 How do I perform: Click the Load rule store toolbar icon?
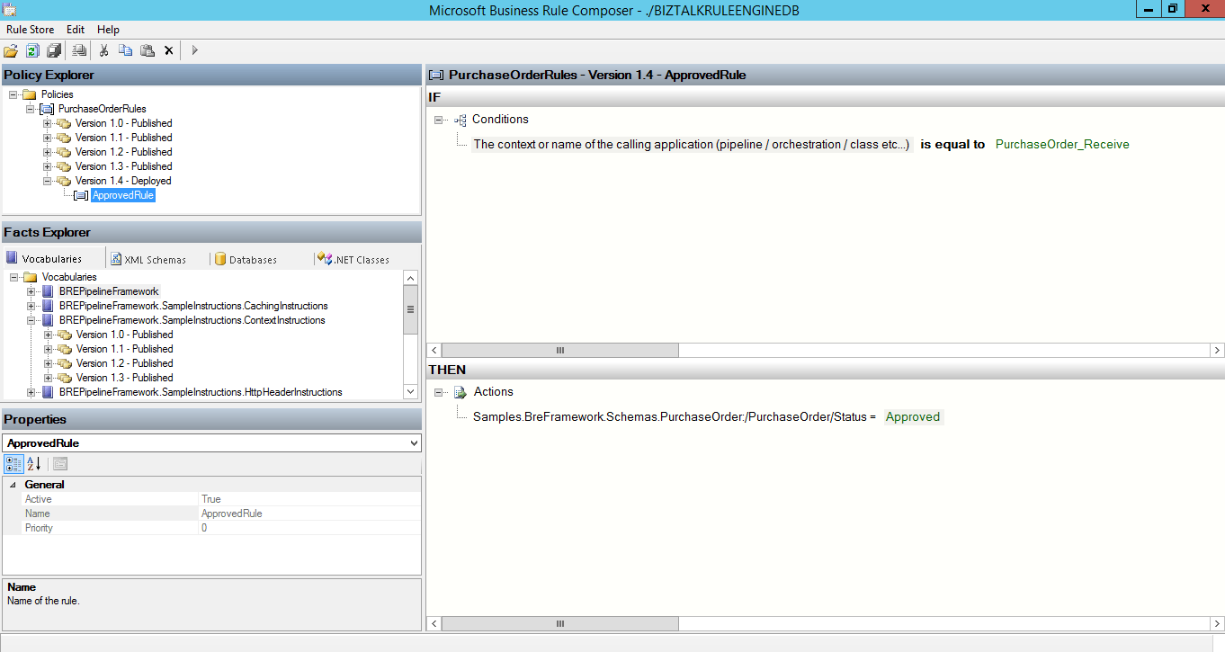(11, 50)
